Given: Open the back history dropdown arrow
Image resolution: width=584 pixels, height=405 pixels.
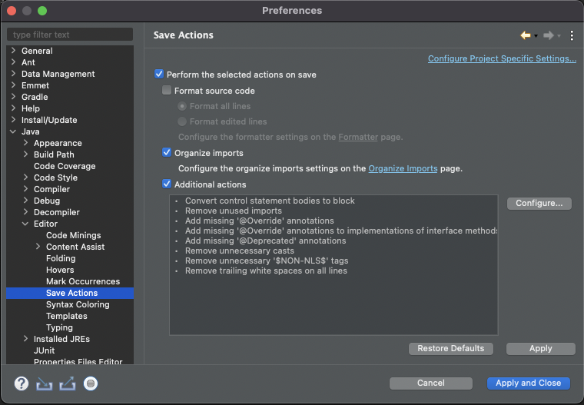Looking at the screenshot, I should [536, 36].
